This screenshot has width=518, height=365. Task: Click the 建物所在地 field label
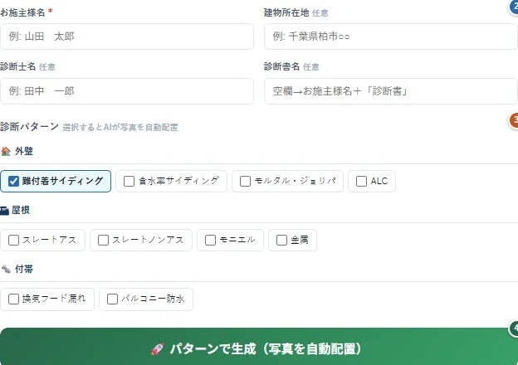pyautogui.click(x=286, y=12)
